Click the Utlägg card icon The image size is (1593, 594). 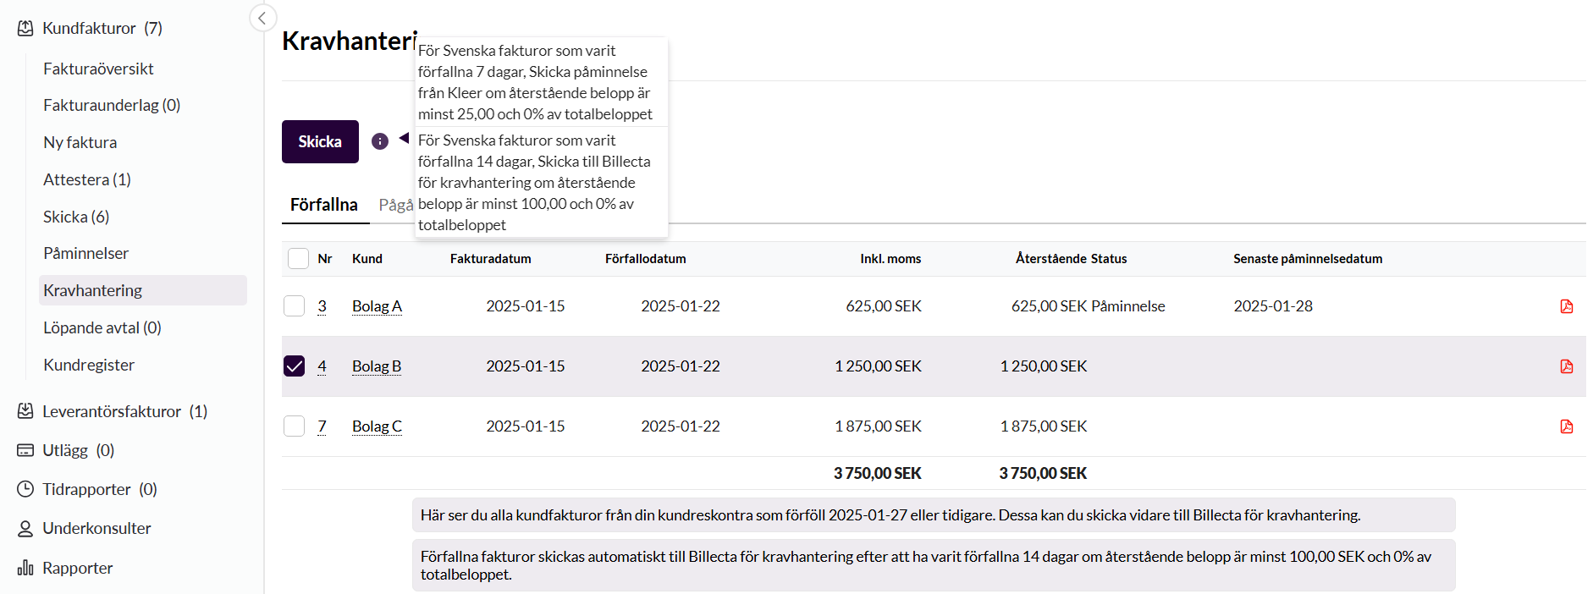[25, 450]
